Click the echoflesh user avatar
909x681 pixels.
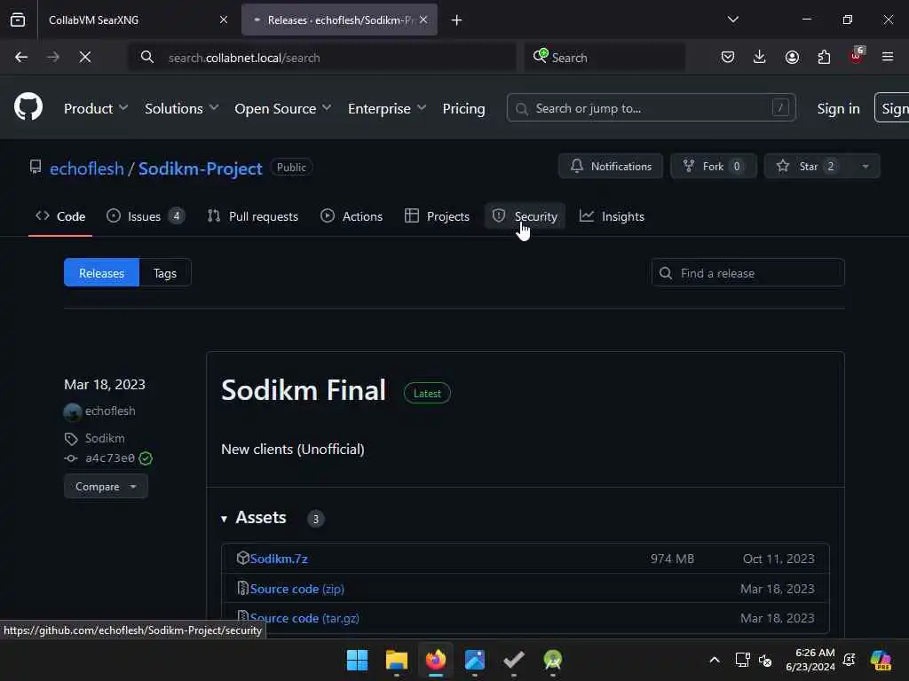pyautogui.click(x=73, y=411)
